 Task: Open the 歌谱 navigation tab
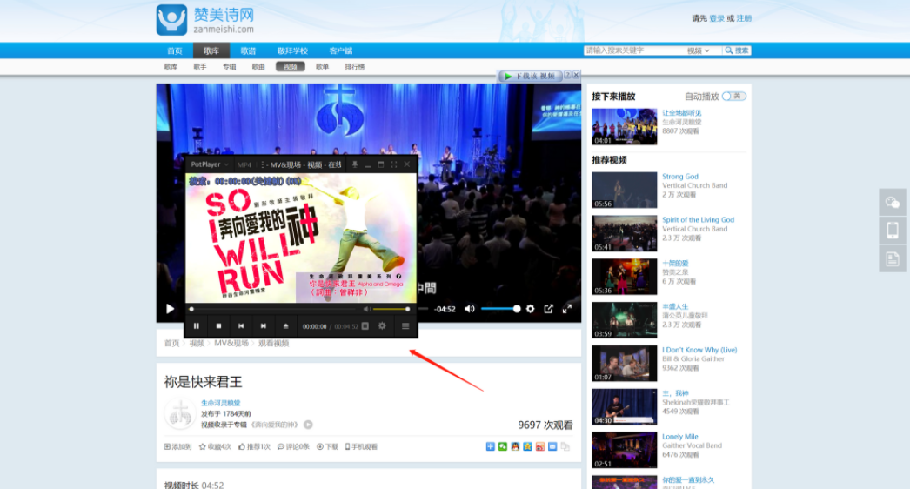click(x=249, y=51)
